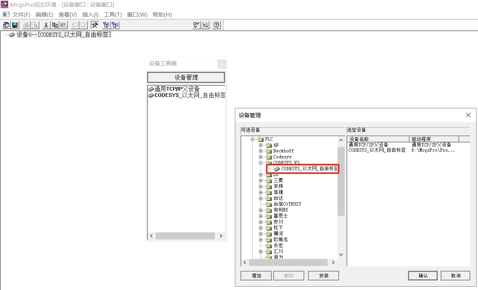
Task: Select 合信COTRUST folder in device tree
Action: [287, 204]
